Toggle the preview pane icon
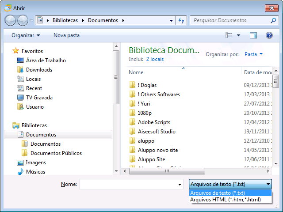The width and height of the screenshot is (283, 212). click(x=253, y=35)
